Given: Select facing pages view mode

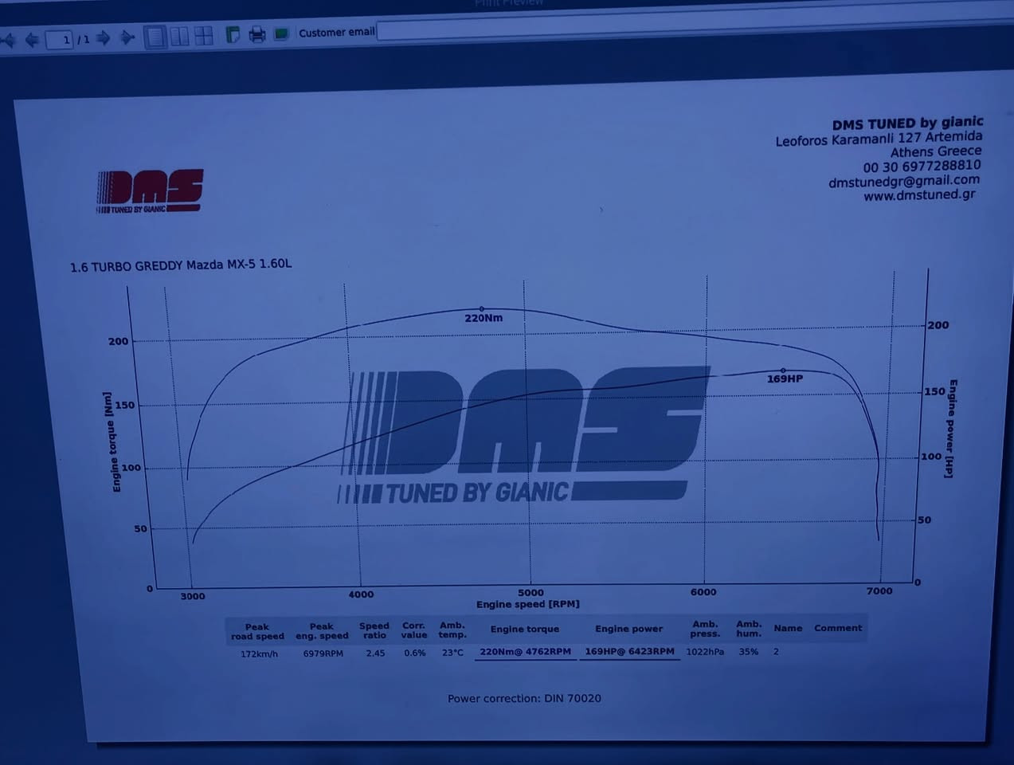Looking at the screenshot, I should 180,36.
